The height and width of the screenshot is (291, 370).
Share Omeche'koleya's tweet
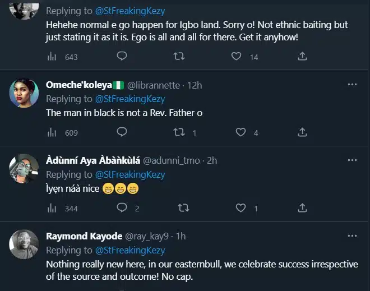(302, 132)
